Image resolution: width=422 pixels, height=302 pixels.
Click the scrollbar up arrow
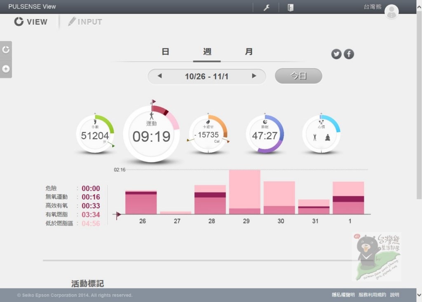click(419, 7)
